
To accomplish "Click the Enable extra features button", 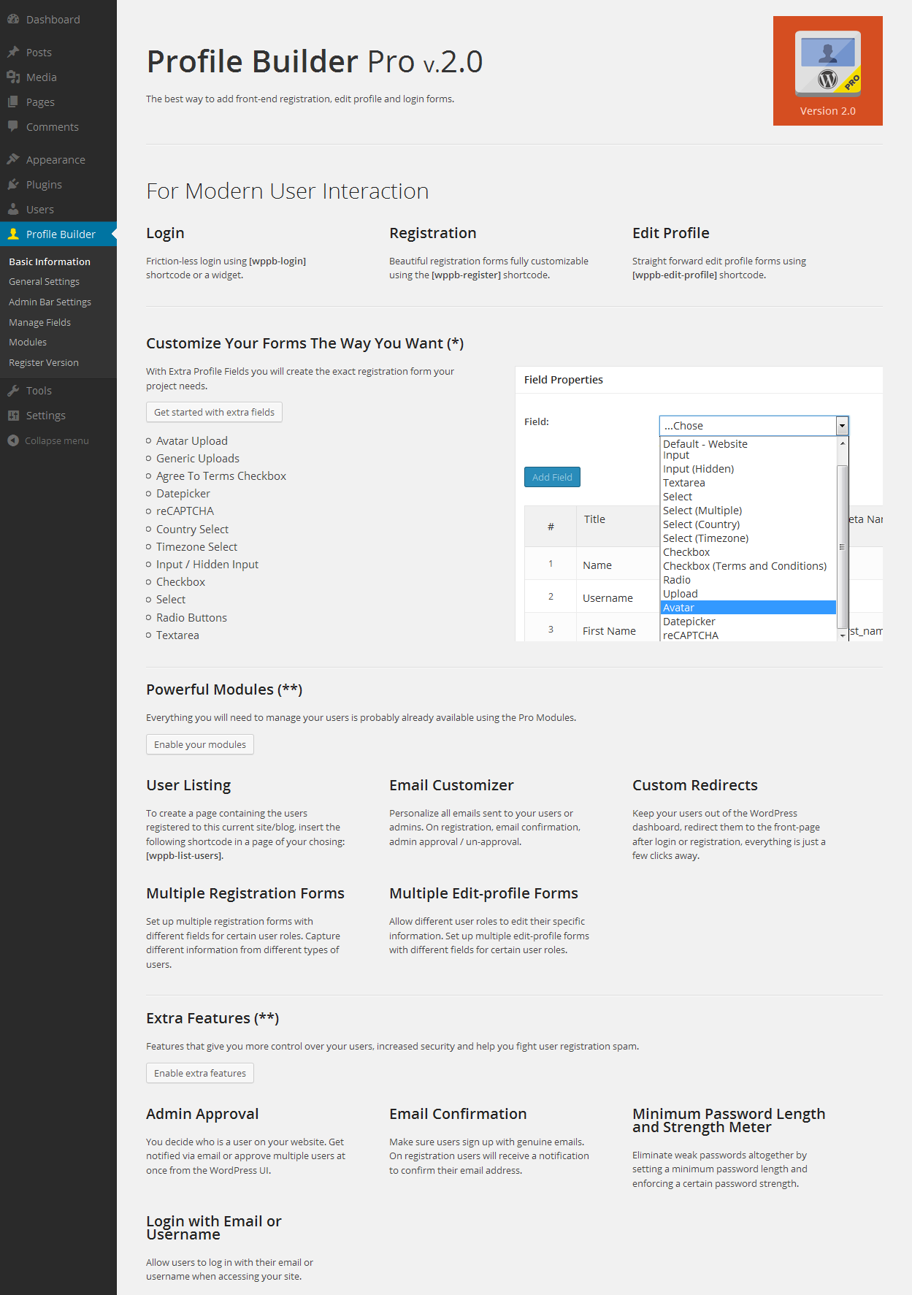I will (200, 1073).
